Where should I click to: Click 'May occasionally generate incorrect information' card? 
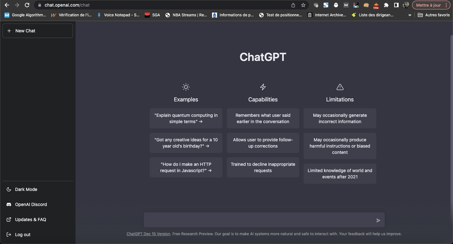pyautogui.click(x=340, y=118)
